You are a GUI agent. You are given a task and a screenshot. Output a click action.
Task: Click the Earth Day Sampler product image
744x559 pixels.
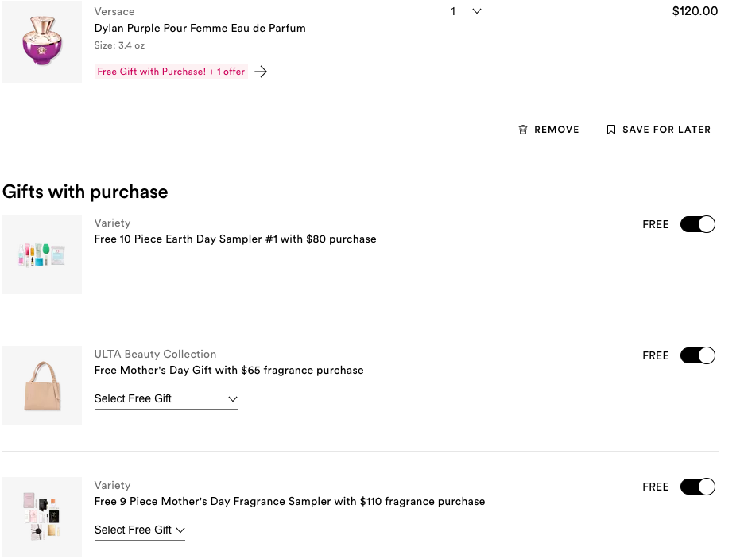tap(41, 254)
